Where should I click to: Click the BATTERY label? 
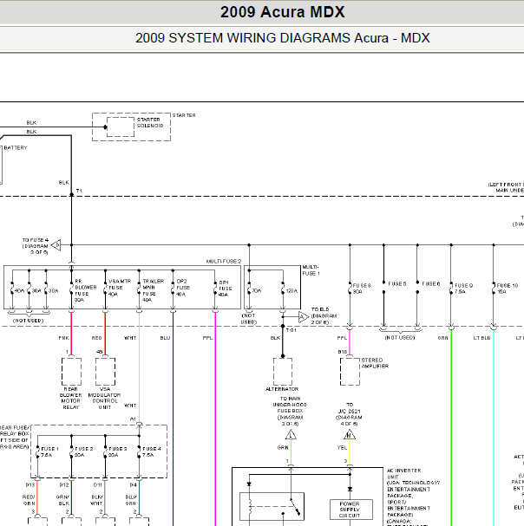click(x=16, y=147)
